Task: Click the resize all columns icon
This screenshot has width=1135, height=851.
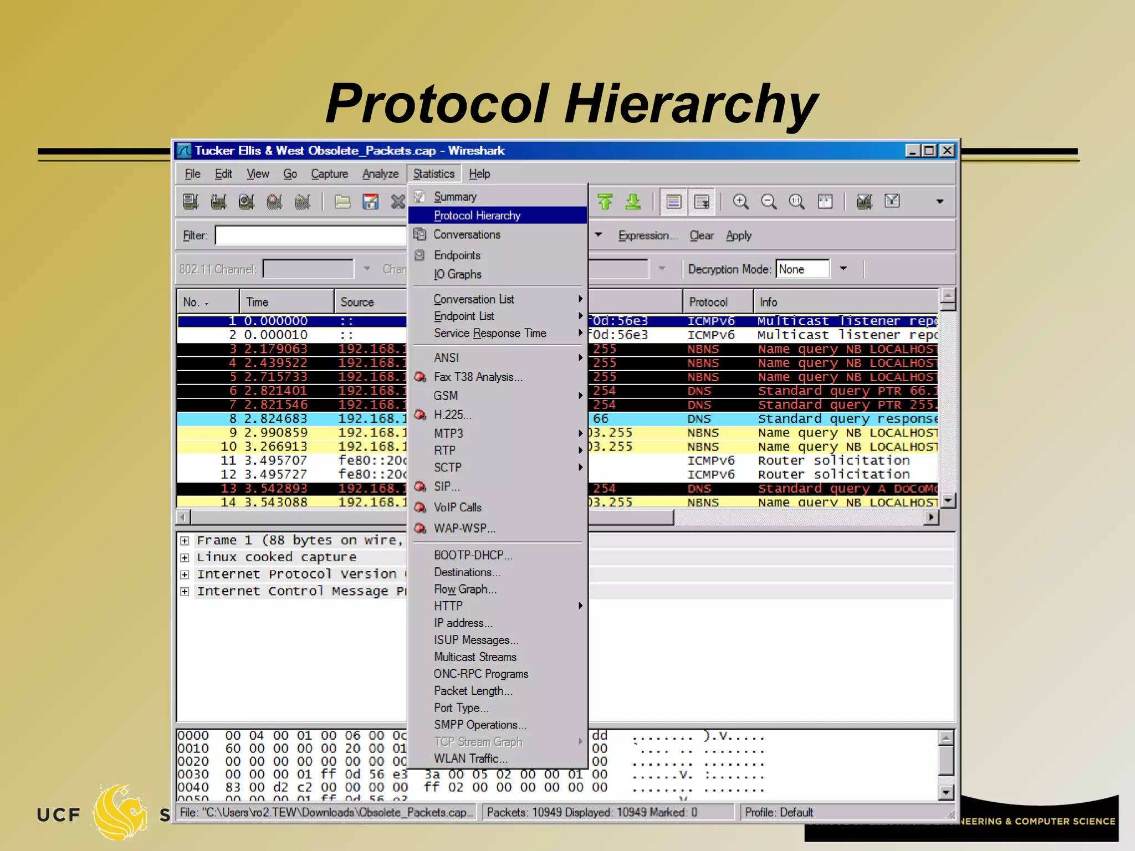Action: point(825,202)
